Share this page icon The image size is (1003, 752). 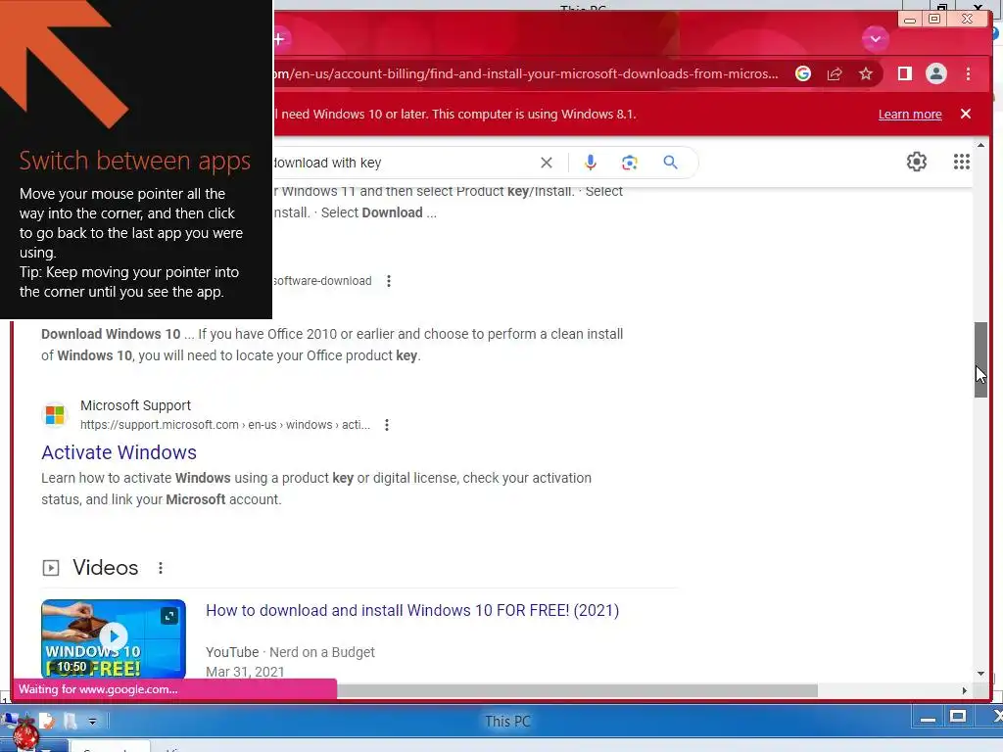[x=835, y=74]
